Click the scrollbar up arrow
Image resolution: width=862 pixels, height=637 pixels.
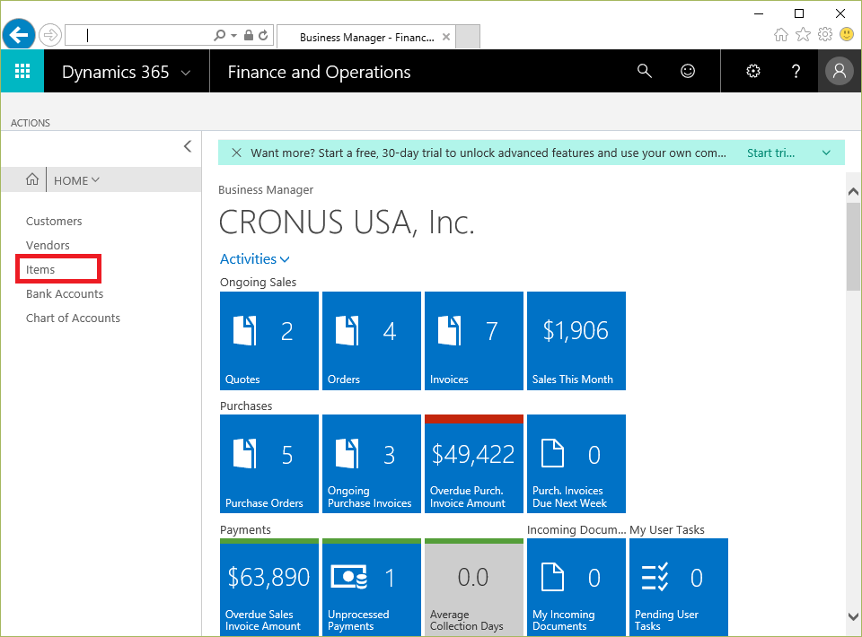853,192
